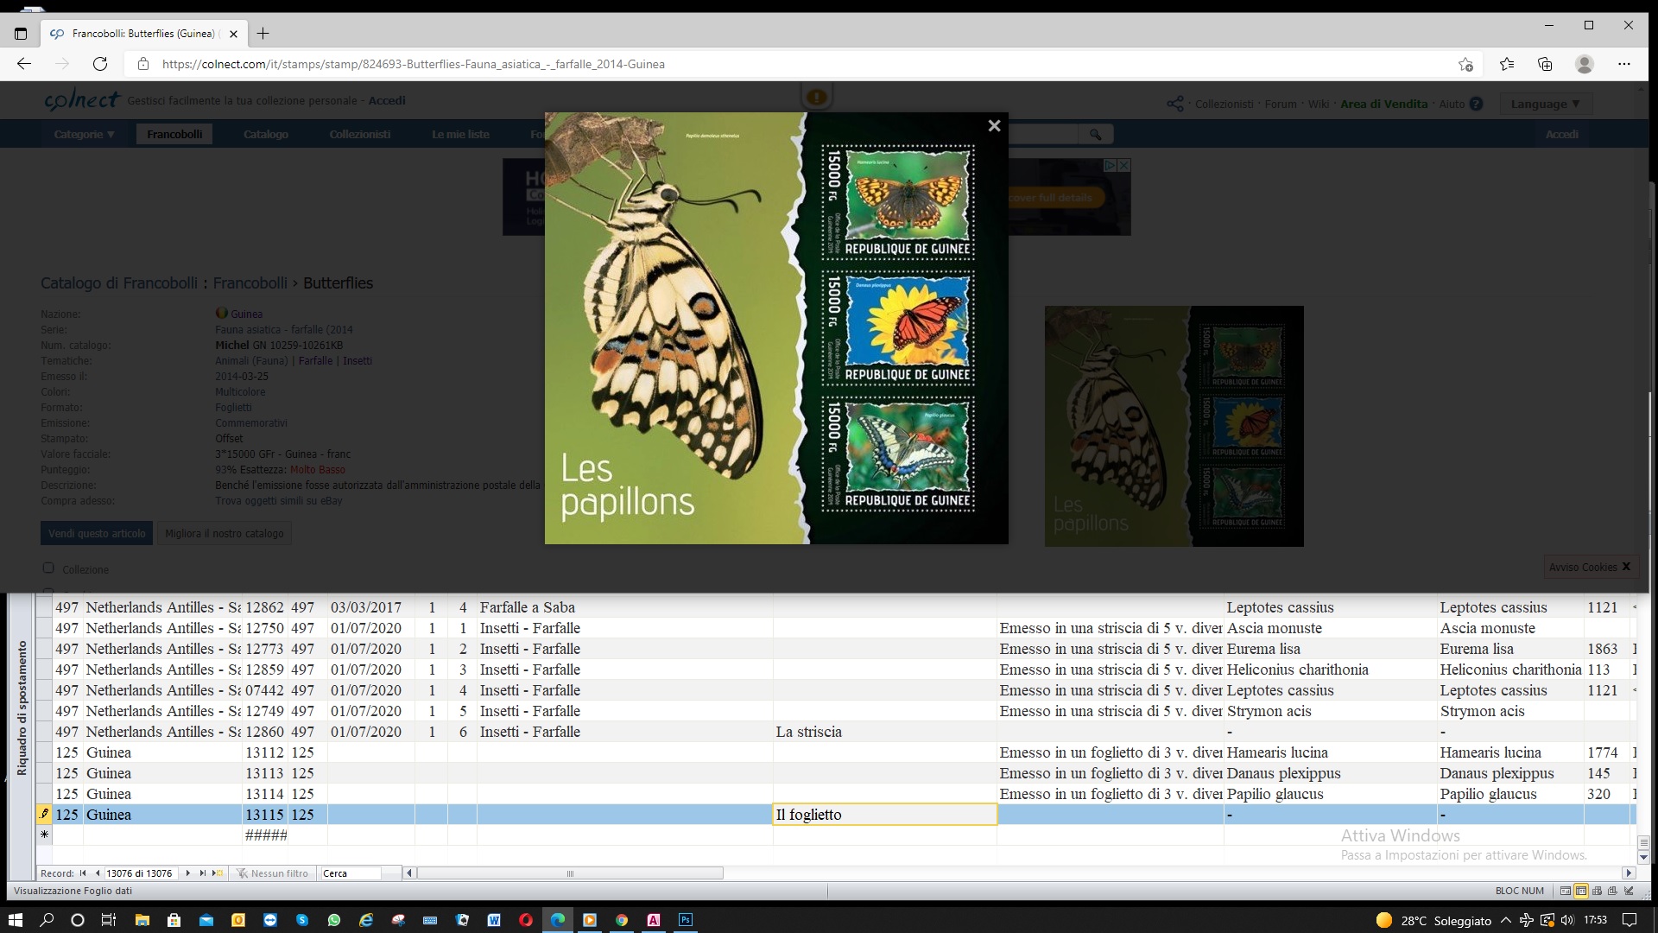Close the stamp image lightbox
Viewport: 1658px width, 933px height.
coord(994,126)
